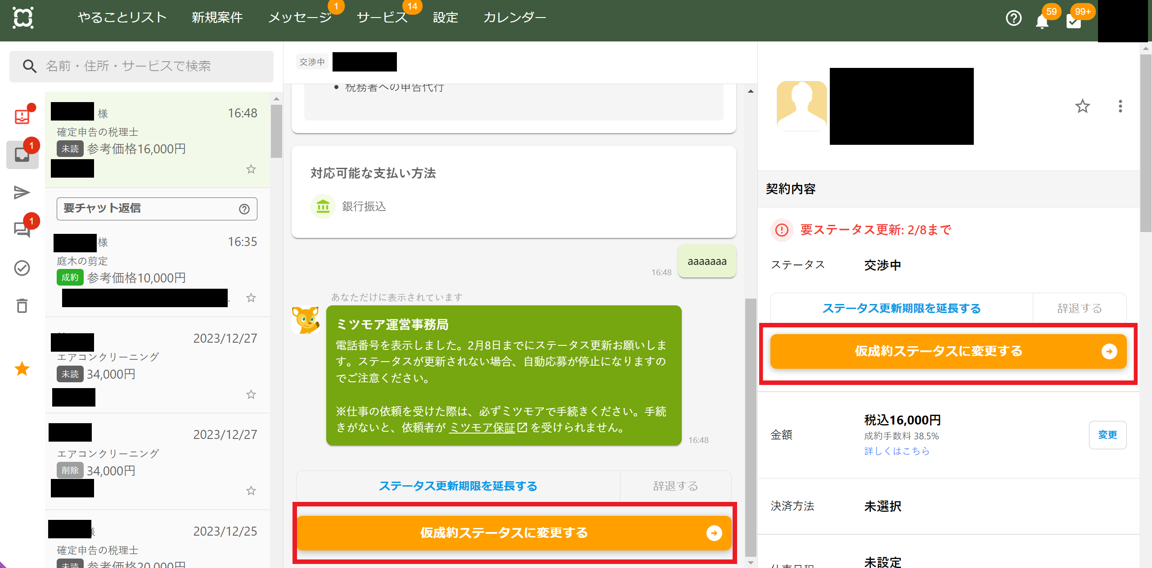Click the 変更 button for 金額
The width and height of the screenshot is (1152, 568).
tap(1107, 435)
